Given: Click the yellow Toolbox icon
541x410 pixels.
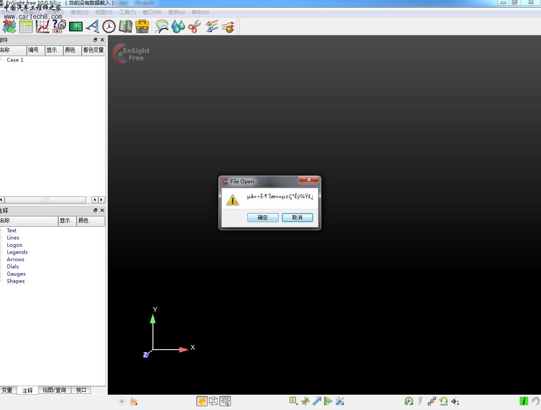Looking at the screenshot, I should pyautogui.click(x=142, y=26).
